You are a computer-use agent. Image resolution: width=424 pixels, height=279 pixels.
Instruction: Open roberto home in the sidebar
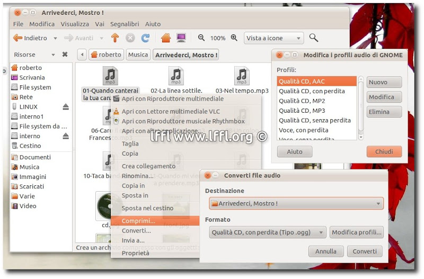[26, 68]
